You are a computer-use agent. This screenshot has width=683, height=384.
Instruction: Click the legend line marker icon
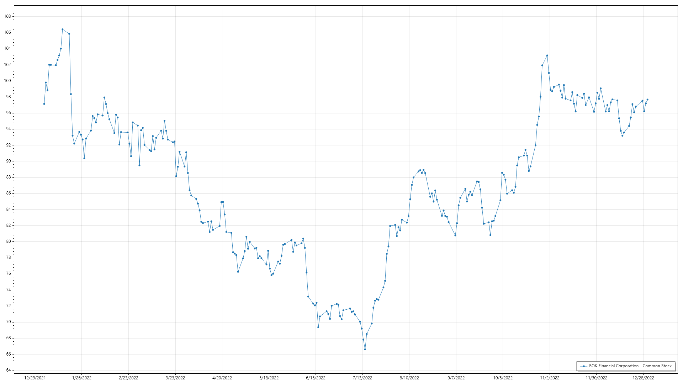(x=583, y=366)
